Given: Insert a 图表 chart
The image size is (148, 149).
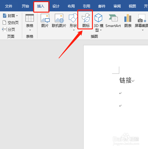Looking at the screenshot, I should pos(128,21).
